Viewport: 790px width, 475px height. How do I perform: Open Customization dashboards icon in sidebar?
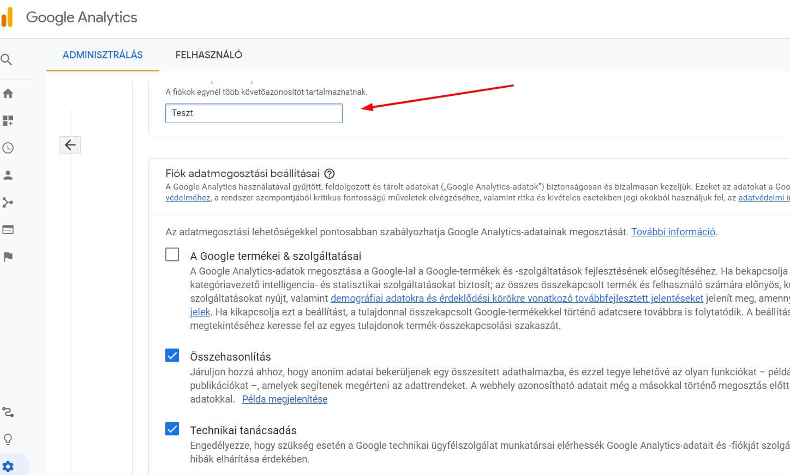pyautogui.click(x=8, y=120)
